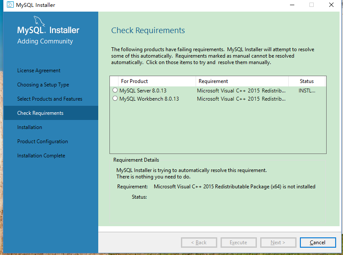Click the INSTL... status cell
Image resolution: width=343 pixels, height=255 pixels.
coord(307,91)
